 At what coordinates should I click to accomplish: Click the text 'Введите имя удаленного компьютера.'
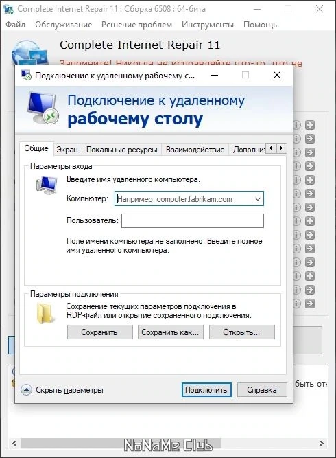[x=133, y=179]
